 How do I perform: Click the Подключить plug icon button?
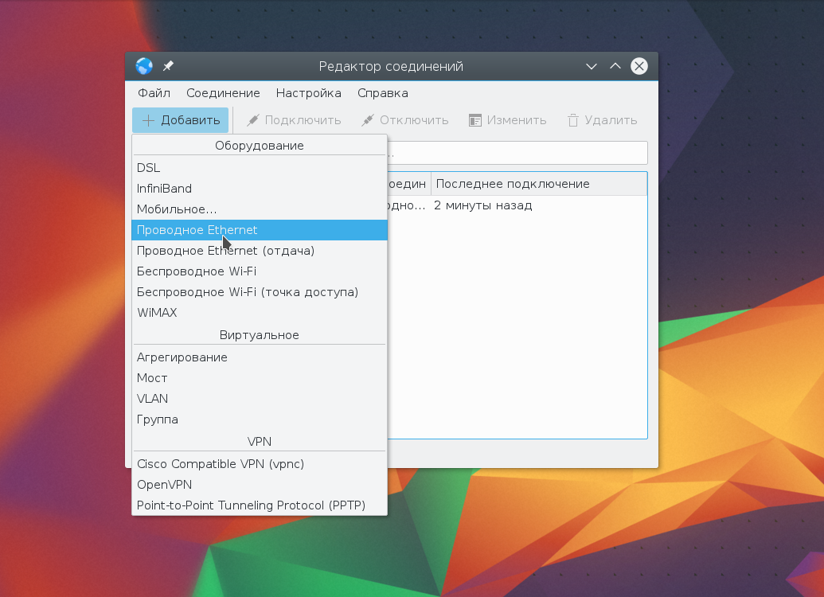pyautogui.click(x=294, y=120)
